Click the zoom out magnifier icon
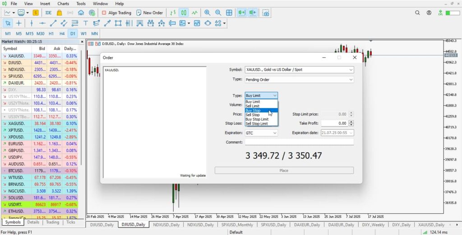Screen dimensions: 462x235 (x=218, y=13)
